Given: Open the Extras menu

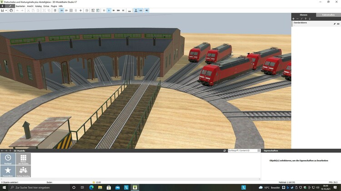Looking at the screenshot, I should 46,6.
